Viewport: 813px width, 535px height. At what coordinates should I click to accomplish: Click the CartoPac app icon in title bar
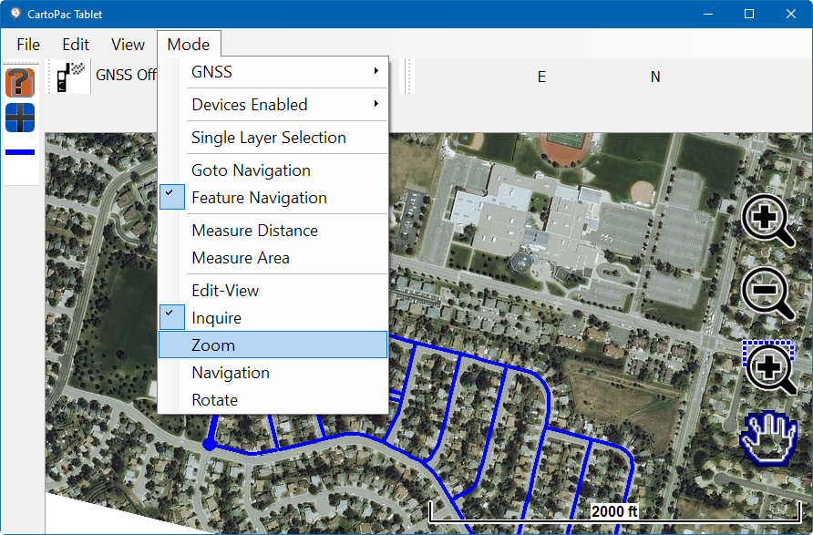15,14
